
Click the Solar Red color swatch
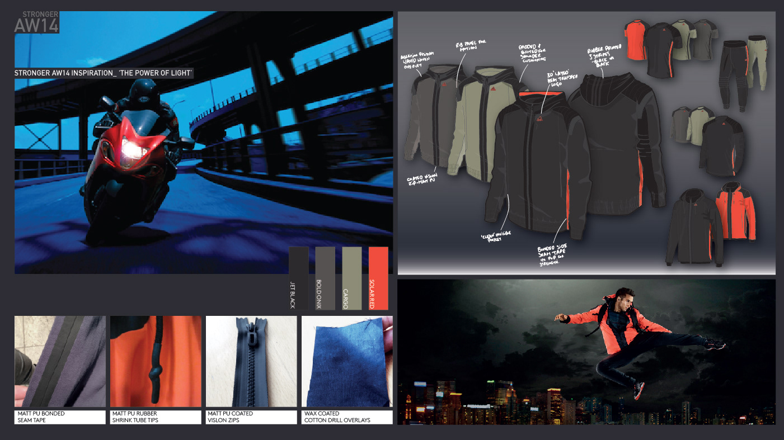379,278
